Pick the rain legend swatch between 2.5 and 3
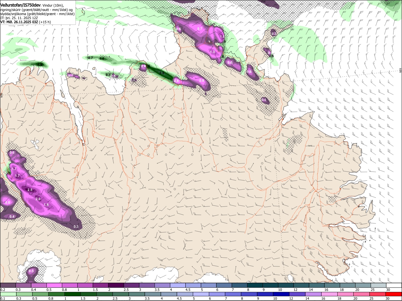402x301 pixels. [x=121, y=294]
